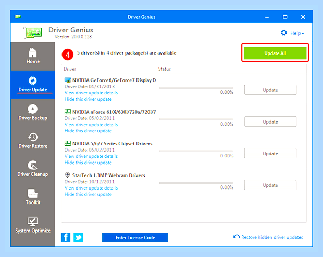Click Driver Date 10/12/2011 text
The width and height of the screenshot is (323, 257).
point(90,182)
